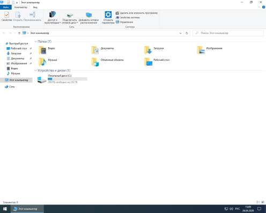Click quick access toolbar properties icon
This screenshot has width=266, height=213.
[8, 2]
